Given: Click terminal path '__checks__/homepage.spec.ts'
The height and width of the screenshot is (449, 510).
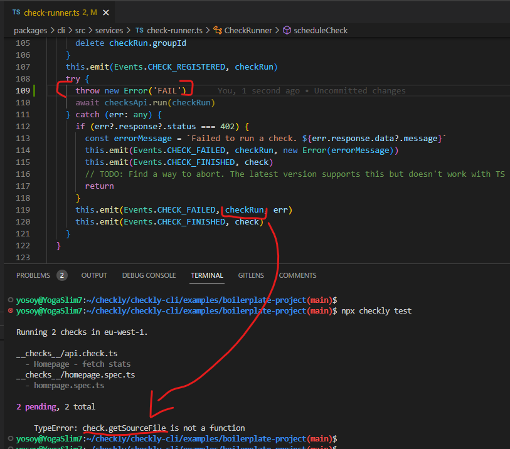Looking at the screenshot, I should coord(75,375).
